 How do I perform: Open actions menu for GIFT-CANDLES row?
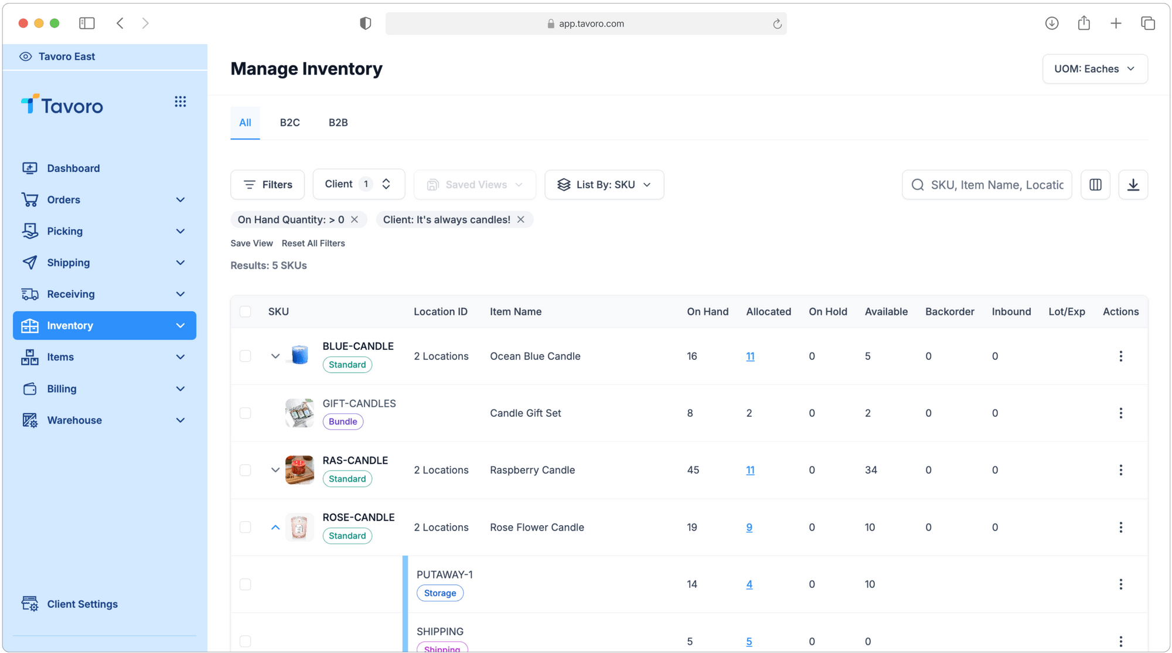[1120, 413]
